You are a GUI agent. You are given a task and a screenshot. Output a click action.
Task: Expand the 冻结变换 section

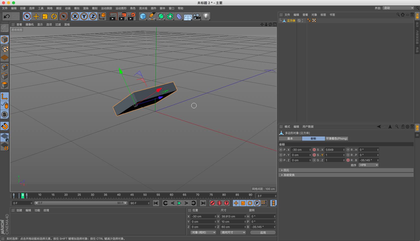tap(346, 175)
